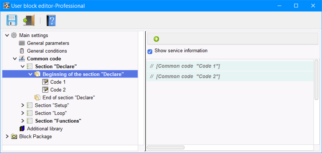Click the Common code "Code 1" line
Viewport: 322px width, 153px height.
pyautogui.click(x=188, y=66)
